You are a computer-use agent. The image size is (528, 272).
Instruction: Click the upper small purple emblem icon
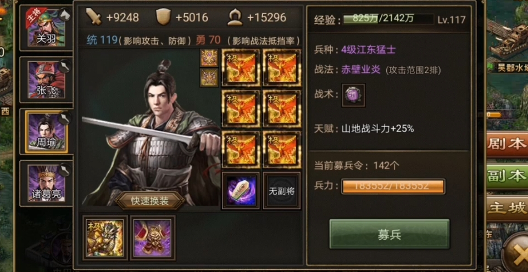[x=209, y=58]
